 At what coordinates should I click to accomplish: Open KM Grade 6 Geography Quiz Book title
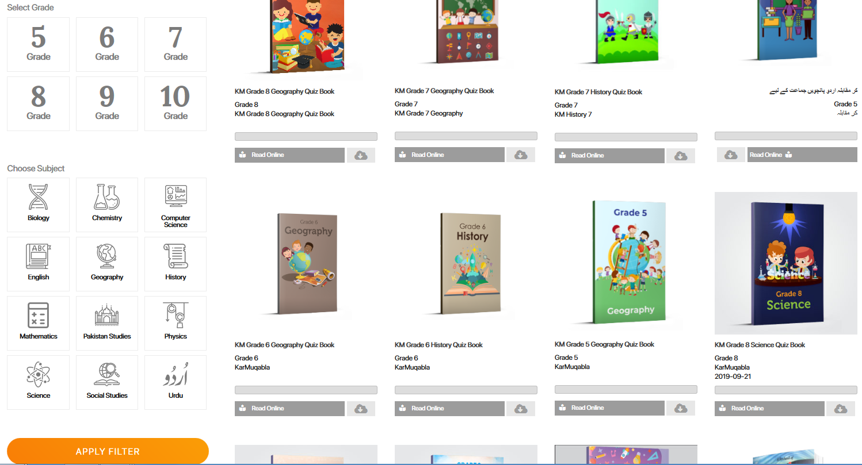284,345
